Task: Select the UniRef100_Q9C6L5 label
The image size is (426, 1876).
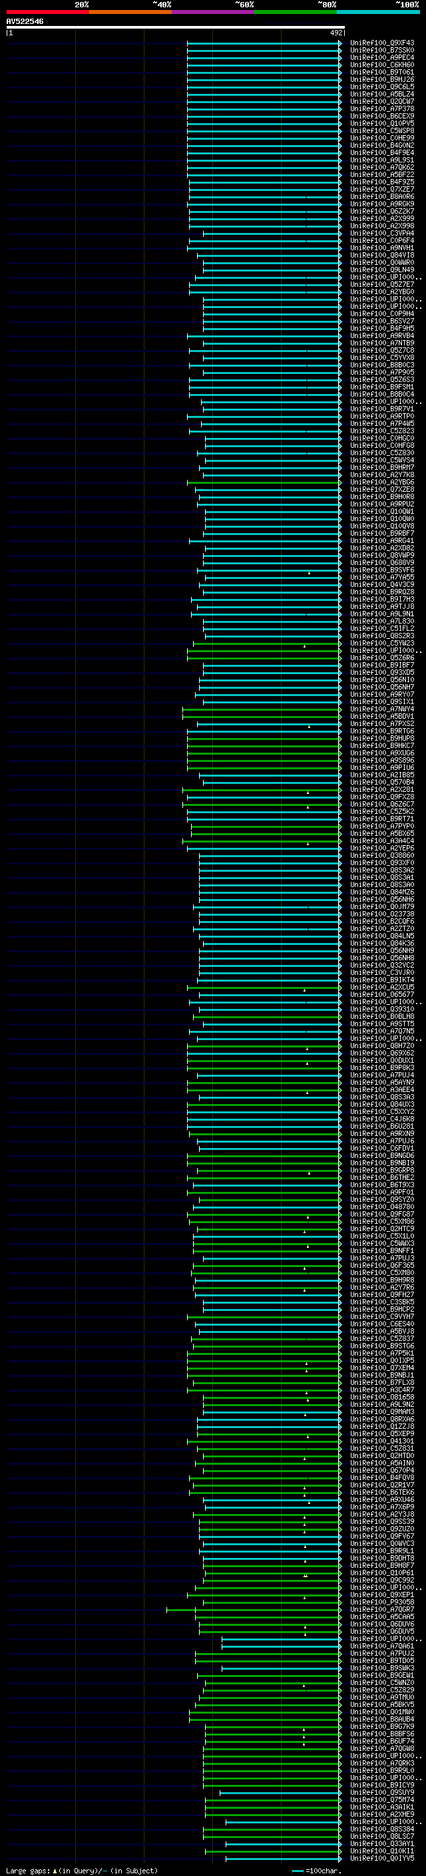Action: (x=382, y=87)
